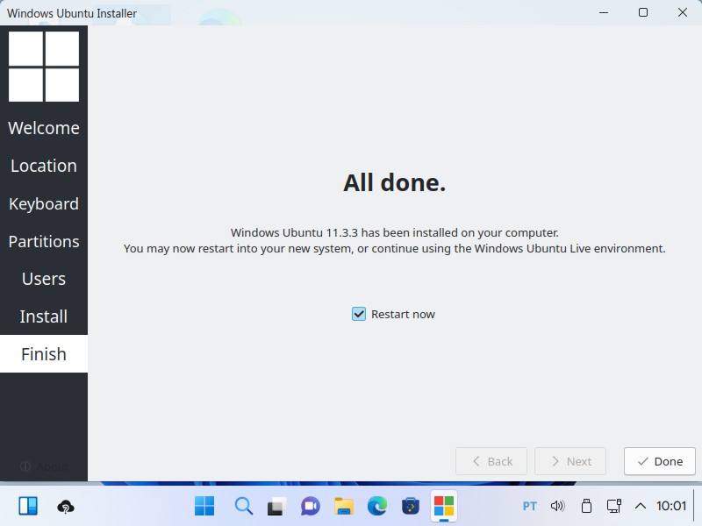702x526 pixels.
Task: Click the PT keyboard layout indicator
Action: (530, 507)
